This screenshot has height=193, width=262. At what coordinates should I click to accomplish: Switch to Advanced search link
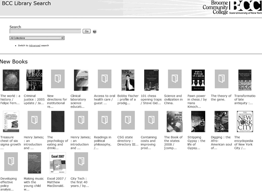34,45
